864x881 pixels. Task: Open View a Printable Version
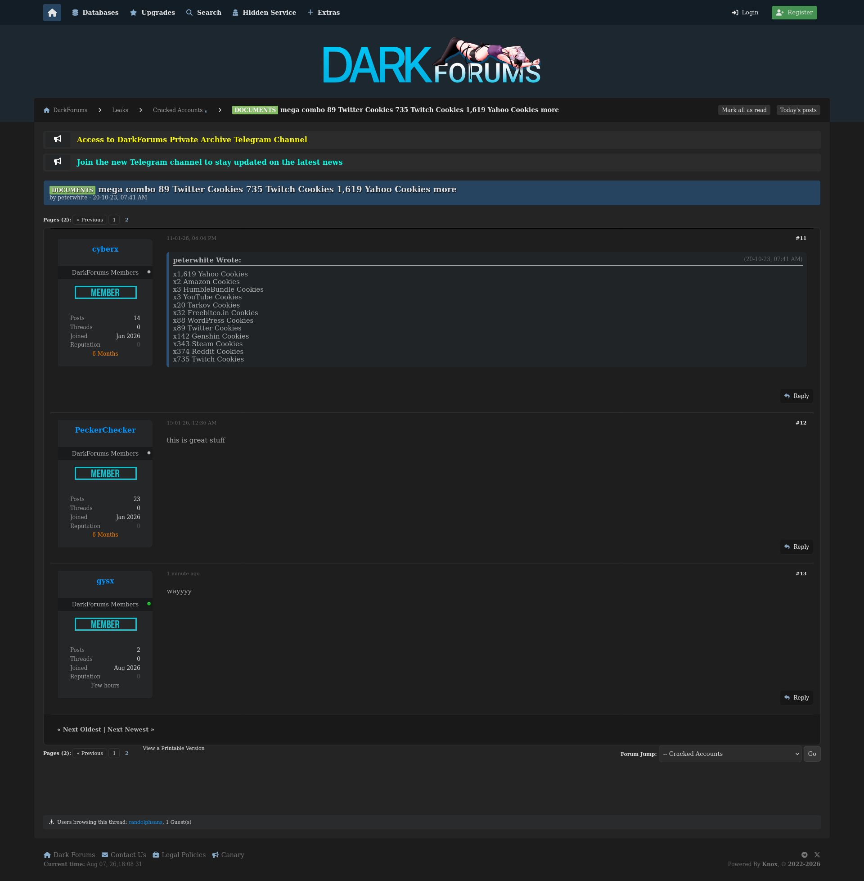pos(173,749)
